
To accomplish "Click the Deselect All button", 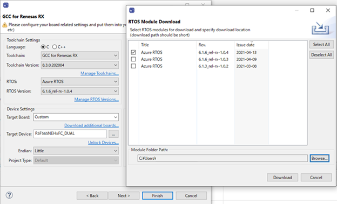I will [321, 55].
